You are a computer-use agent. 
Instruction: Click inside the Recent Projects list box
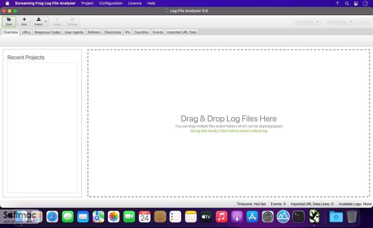[42, 128]
